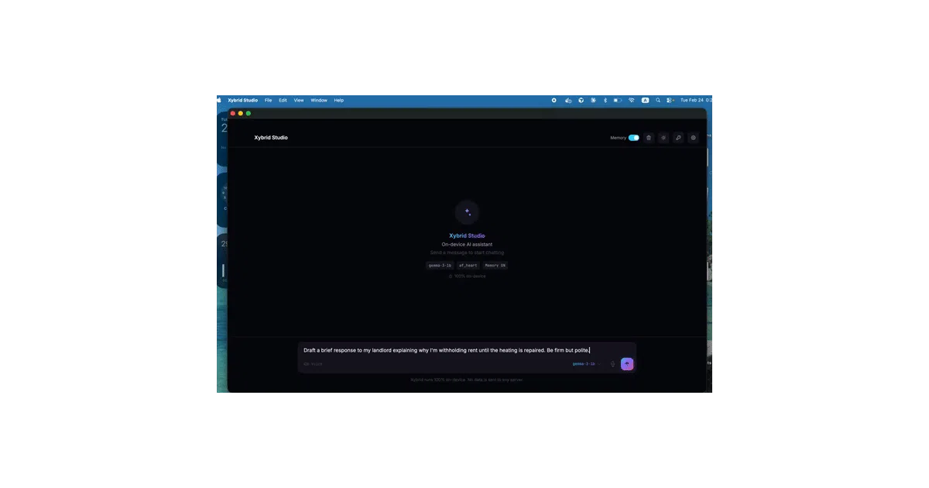This screenshot has height=488, width=929.
Task: Focus the message text input field
Action: pyautogui.click(x=467, y=350)
